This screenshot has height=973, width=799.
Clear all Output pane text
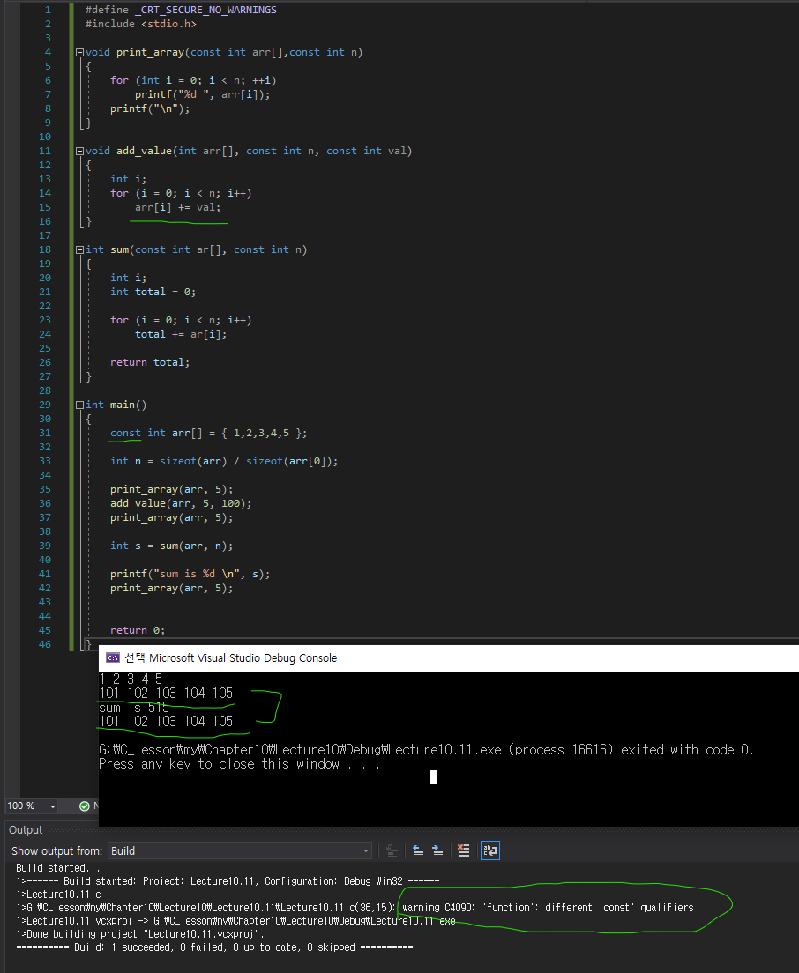pyautogui.click(x=463, y=850)
